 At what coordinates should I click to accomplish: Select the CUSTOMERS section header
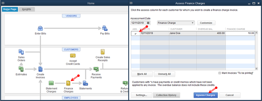click(x=71, y=49)
